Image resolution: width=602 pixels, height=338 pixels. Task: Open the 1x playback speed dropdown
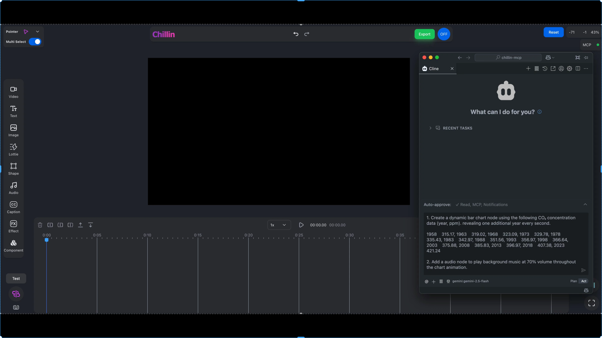point(279,225)
